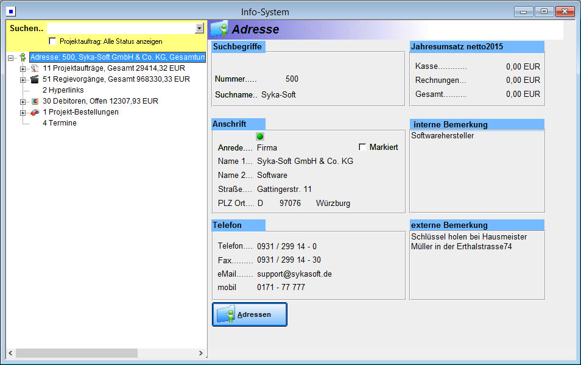Screen dimensions: 581x365
Task: Select the 4 Termine tree entry
Action: point(59,123)
